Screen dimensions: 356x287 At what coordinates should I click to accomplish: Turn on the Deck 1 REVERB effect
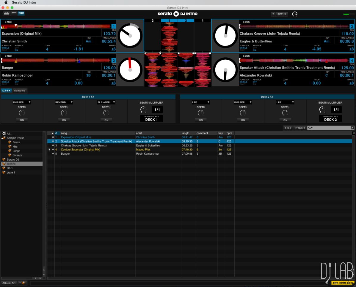(64, 120)
